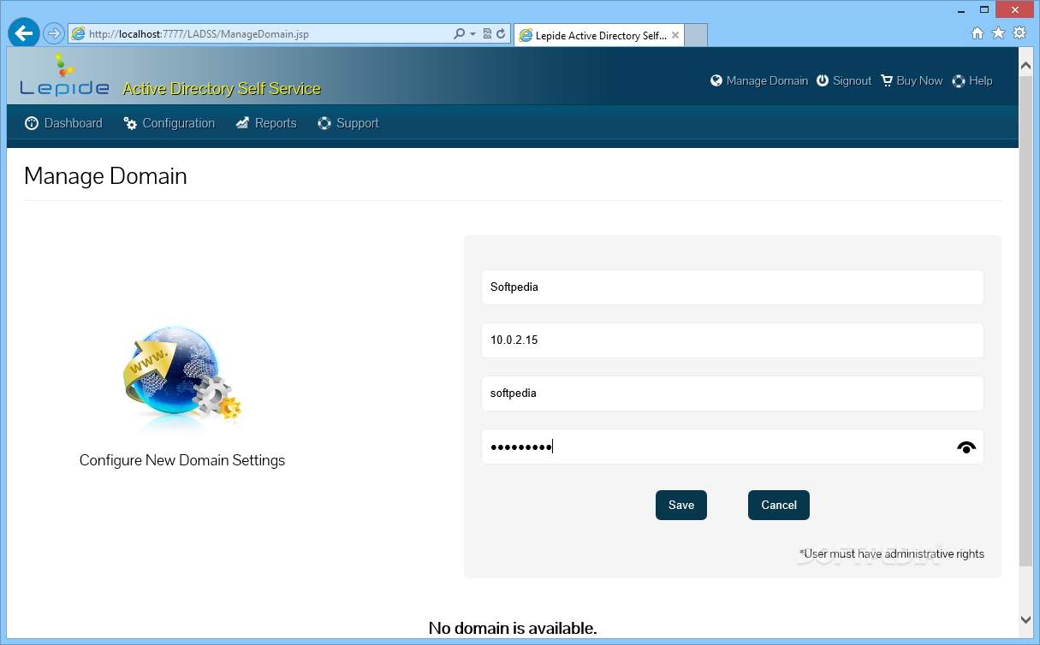The image size is (1040, 645).
Task: Go back with the browser back arrow
Action: pos(24,33)
